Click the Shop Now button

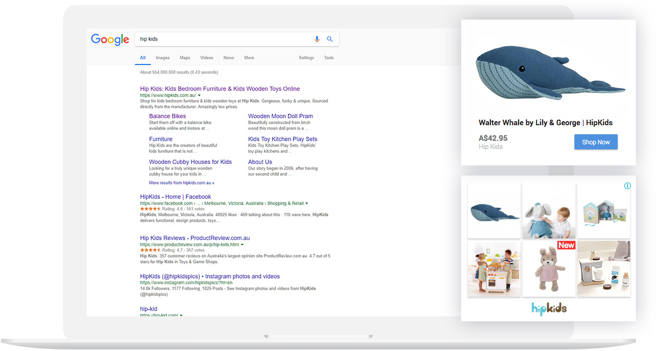tap(596, 142)
